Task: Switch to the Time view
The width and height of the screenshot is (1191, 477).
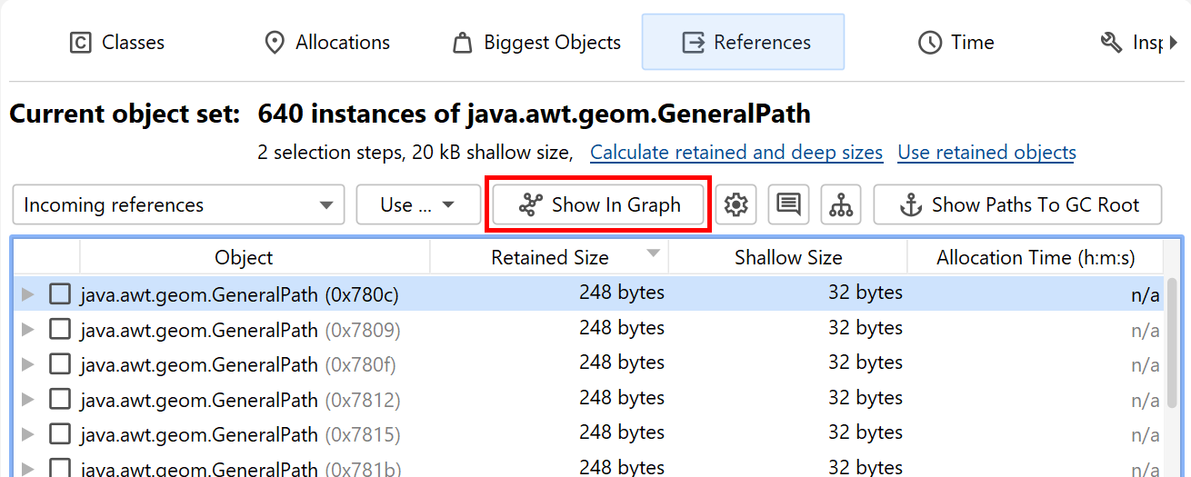Action: 956,43
